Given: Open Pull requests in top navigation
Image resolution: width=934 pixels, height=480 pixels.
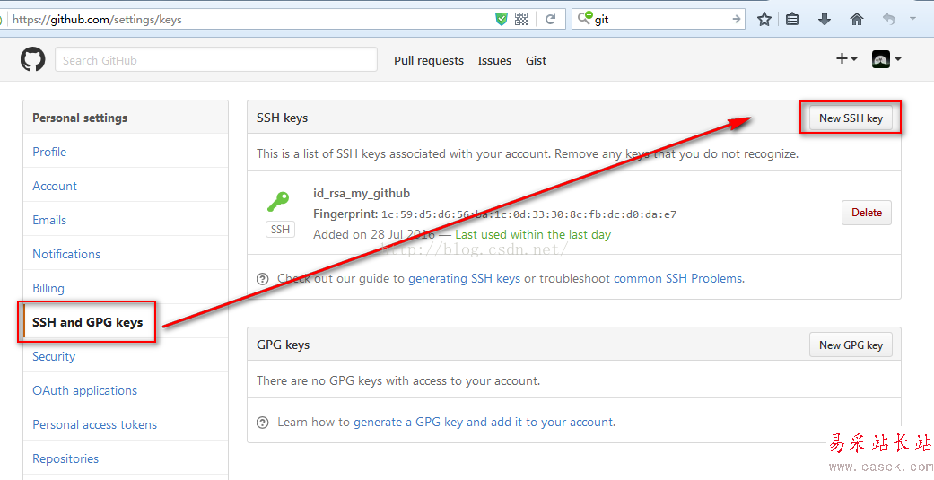Looking at the screenshot, I should (428, 60).
